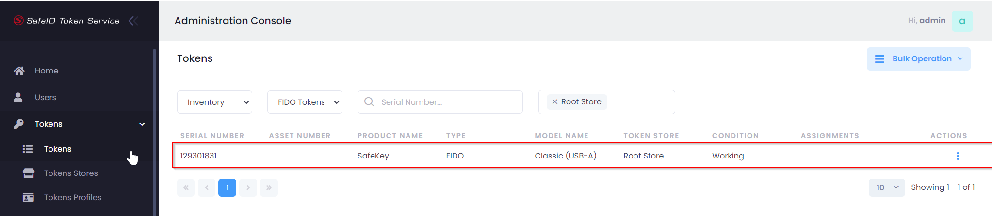Collapse the Tokens sidebar section chevron
This screenshot has height=216, width=992.
142,124
